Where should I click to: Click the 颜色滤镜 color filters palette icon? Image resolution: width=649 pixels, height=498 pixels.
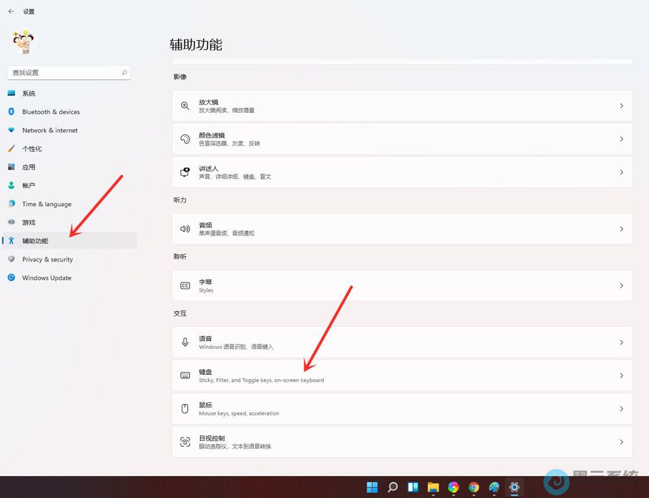pos(185,139)
